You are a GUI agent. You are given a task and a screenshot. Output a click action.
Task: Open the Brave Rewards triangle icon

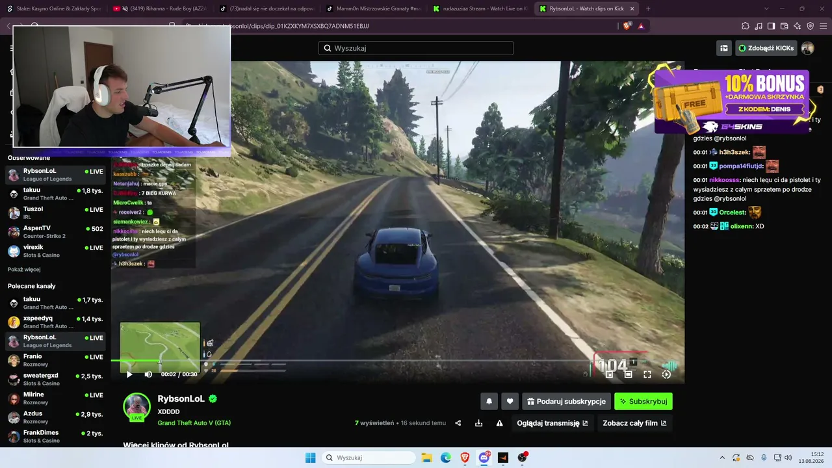pos(641,26)
